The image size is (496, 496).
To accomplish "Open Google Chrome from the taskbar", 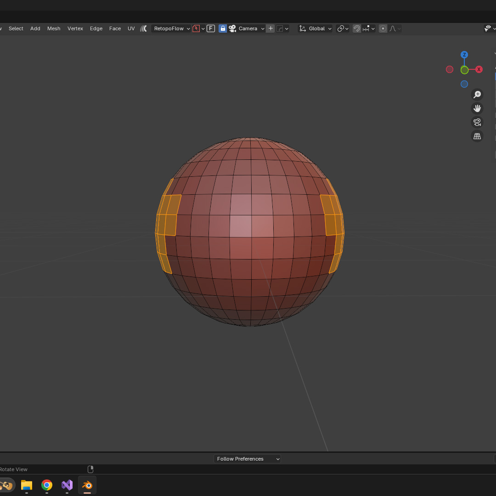I will tap(47, 485).
